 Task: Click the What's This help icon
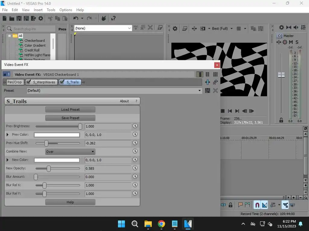coord(113,18)
